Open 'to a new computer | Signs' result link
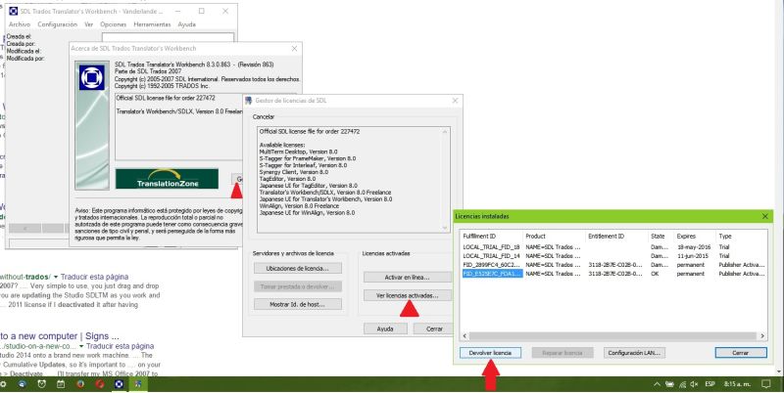The width and height of the screenshot is (784, 393). tap(60, 336)
